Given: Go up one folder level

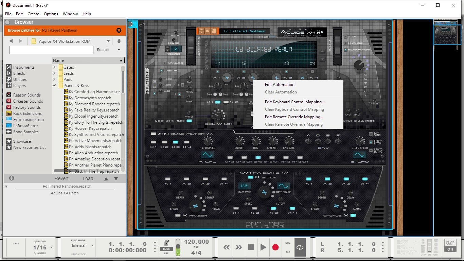Looking at the screenshot, I should 119,41.
